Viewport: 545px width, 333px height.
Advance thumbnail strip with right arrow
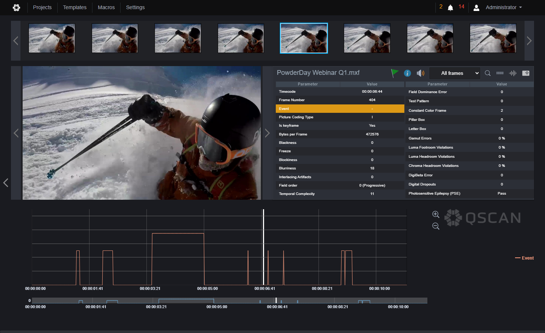[x=529, y=41]
